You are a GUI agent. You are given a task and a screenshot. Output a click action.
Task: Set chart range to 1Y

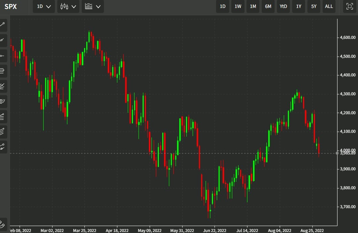point(299,6)
